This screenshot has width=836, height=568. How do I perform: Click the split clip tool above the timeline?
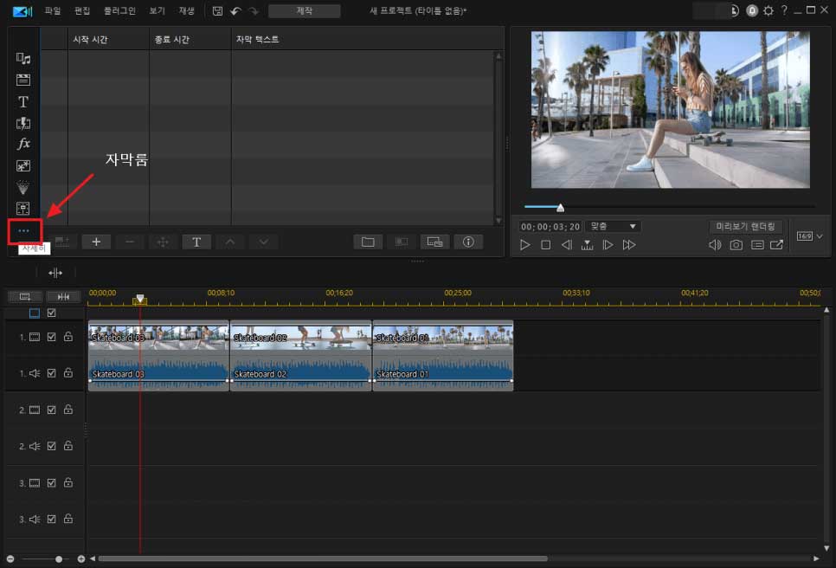point(55,273)
